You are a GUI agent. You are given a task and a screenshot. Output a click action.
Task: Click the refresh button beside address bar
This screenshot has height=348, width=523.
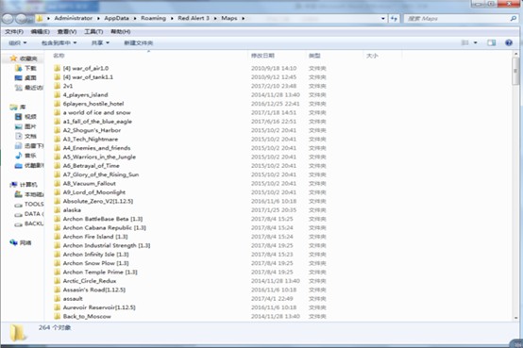point(395,18)
